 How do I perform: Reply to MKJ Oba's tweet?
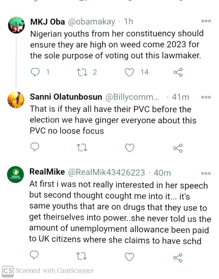pos(36,72)
